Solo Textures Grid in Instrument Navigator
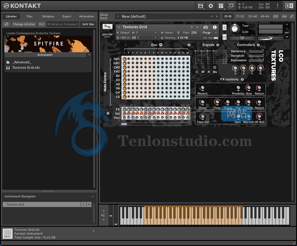The height and width of the screenshot is (246, 297). pos(83,205)
